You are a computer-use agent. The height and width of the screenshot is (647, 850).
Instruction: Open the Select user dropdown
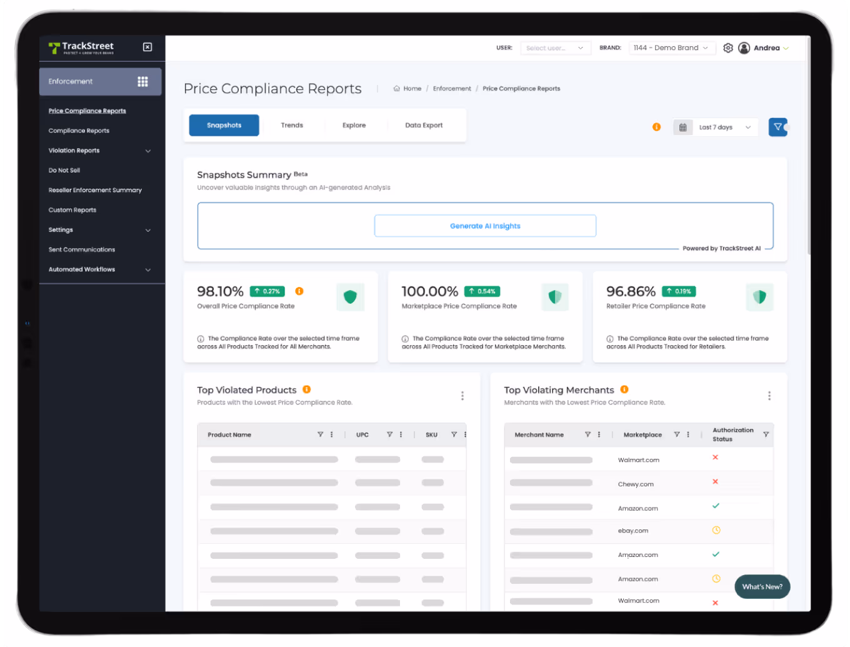click(x=555, y=48)
